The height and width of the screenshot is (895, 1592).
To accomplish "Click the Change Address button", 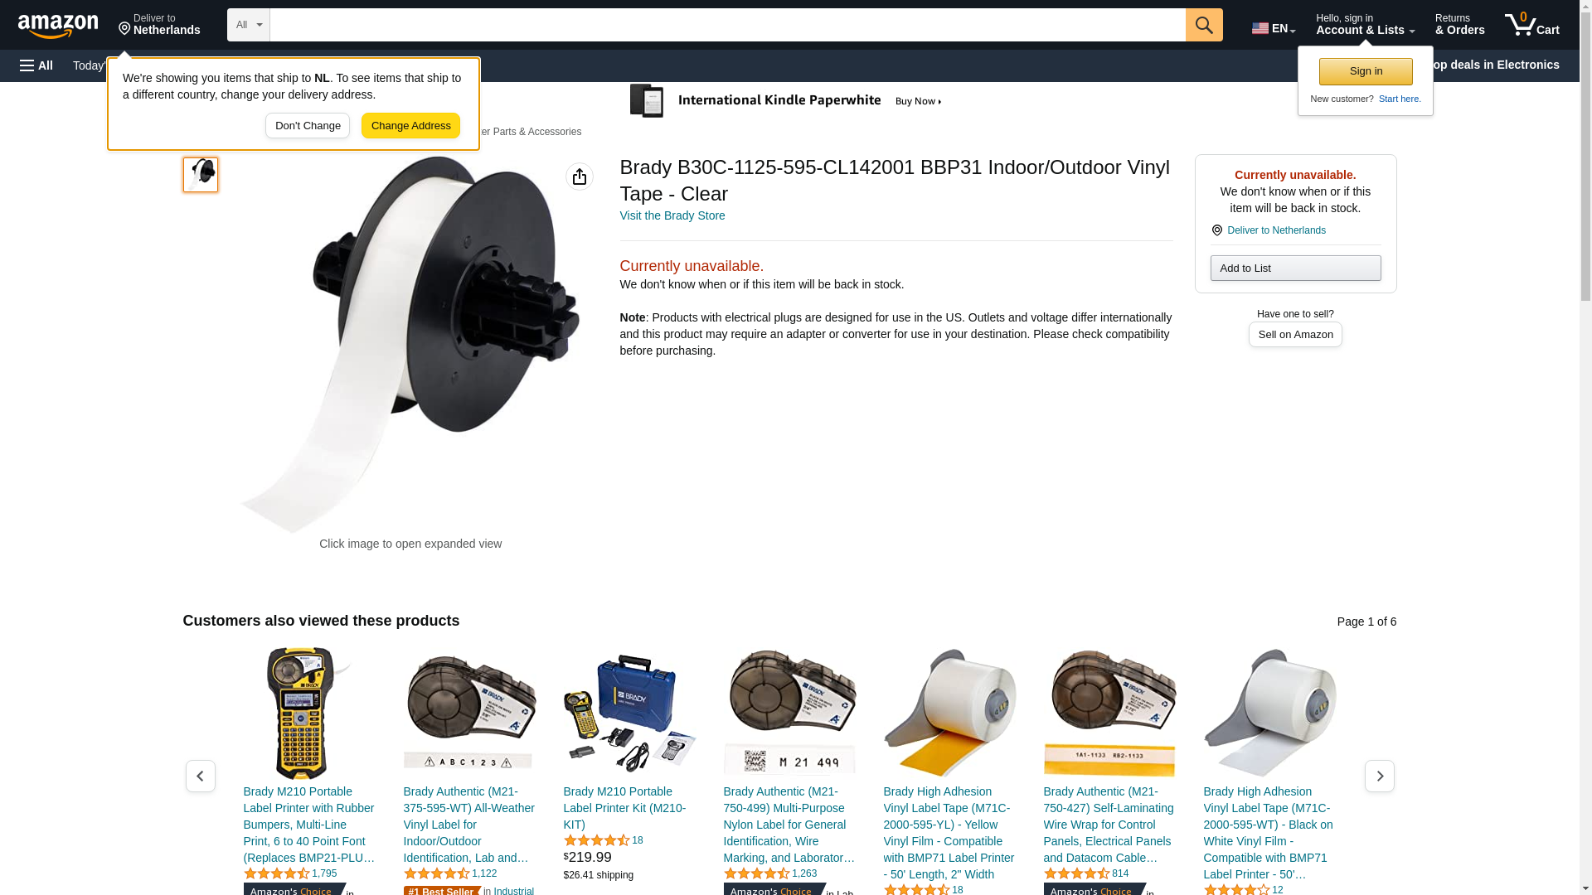I will [x=410, y=126].
